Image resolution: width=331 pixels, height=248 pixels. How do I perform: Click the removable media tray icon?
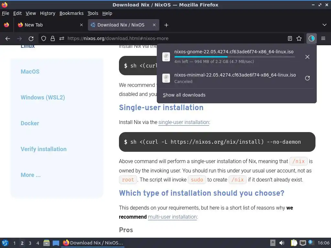coord(273,243)
